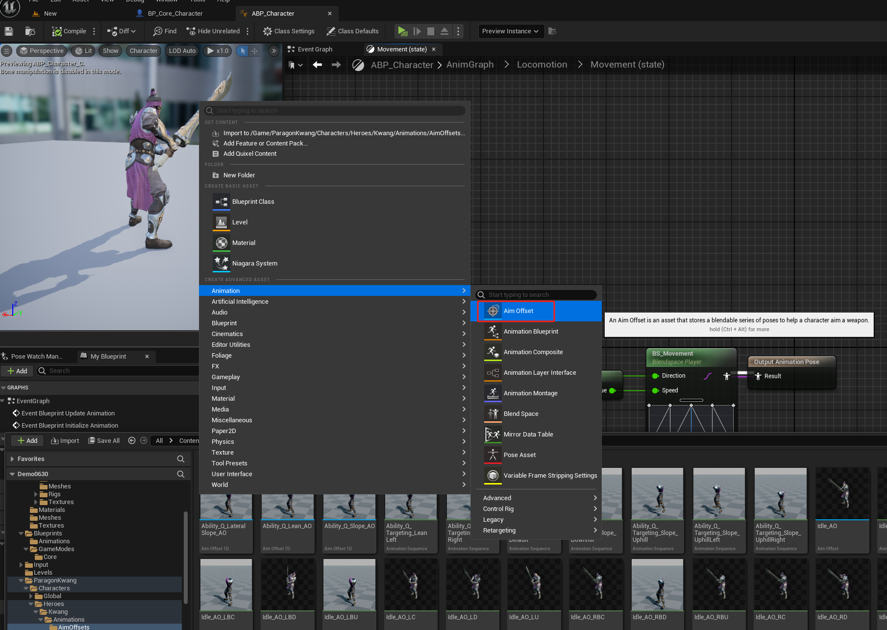Change the Lit view mode

84,51
